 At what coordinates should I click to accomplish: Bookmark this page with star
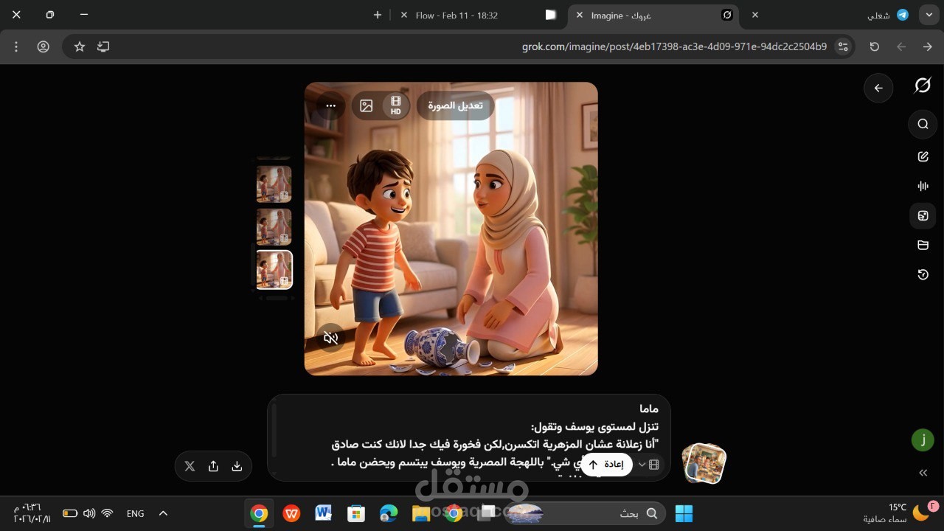coord(80,46)
